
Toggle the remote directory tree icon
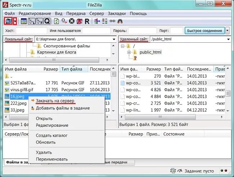point(39,21)
